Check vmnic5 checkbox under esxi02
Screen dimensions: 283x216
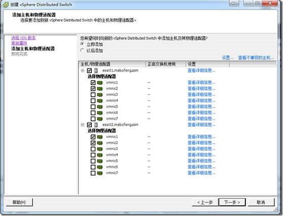(93, 161)
